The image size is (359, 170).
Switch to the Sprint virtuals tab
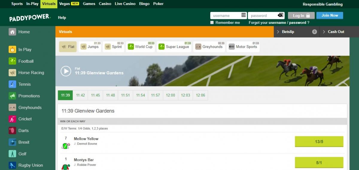(113, 47)
